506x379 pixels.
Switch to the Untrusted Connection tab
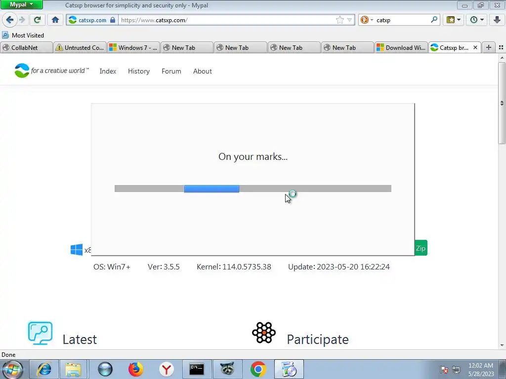(x=80, y=48)
